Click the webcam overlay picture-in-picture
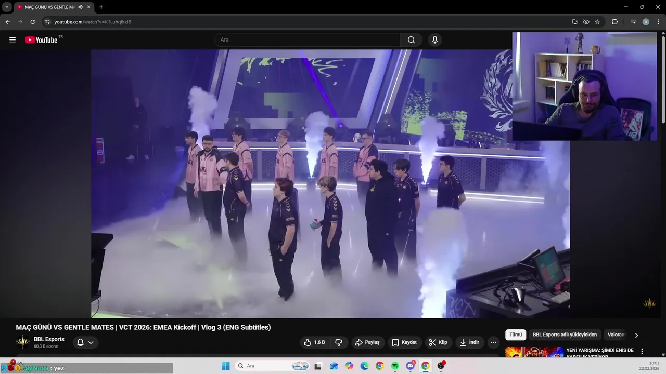Image resolution: width=666 pixels, height=374 pixels. (585, 86)
